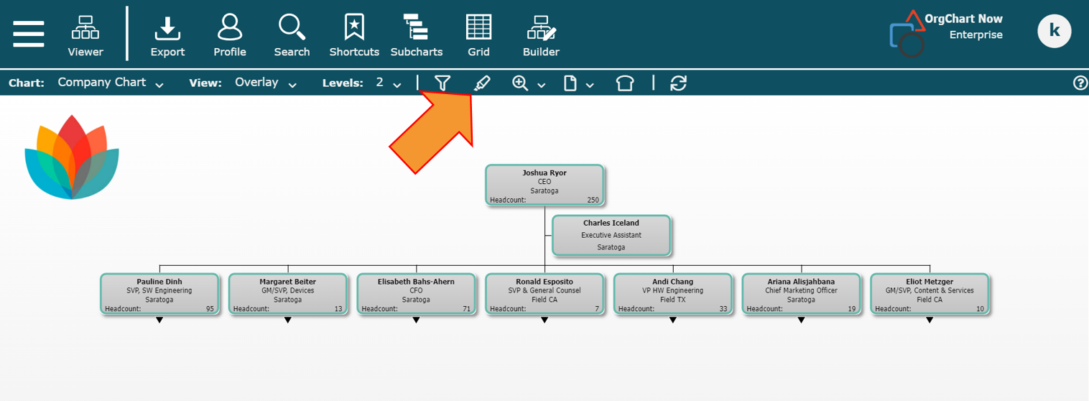Click the refresh chart icon
The height and width of the screenshot is (401, 1089).
point(678,83)
